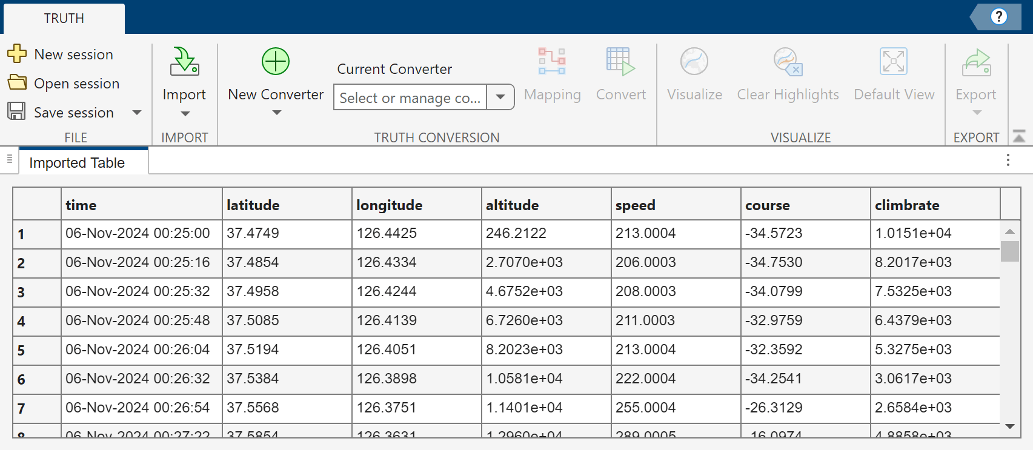Open session via the folder icon
Viewport: 1033px width, 450px height.
click(17, 83)
